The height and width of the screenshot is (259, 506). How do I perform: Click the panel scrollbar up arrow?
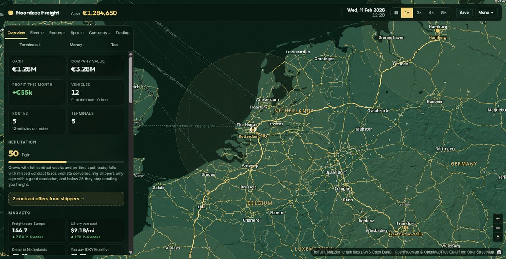[x=131, y=54]
